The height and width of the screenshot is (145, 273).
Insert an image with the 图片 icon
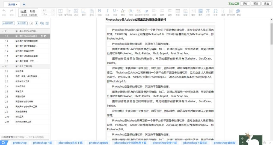coord(84,11)
